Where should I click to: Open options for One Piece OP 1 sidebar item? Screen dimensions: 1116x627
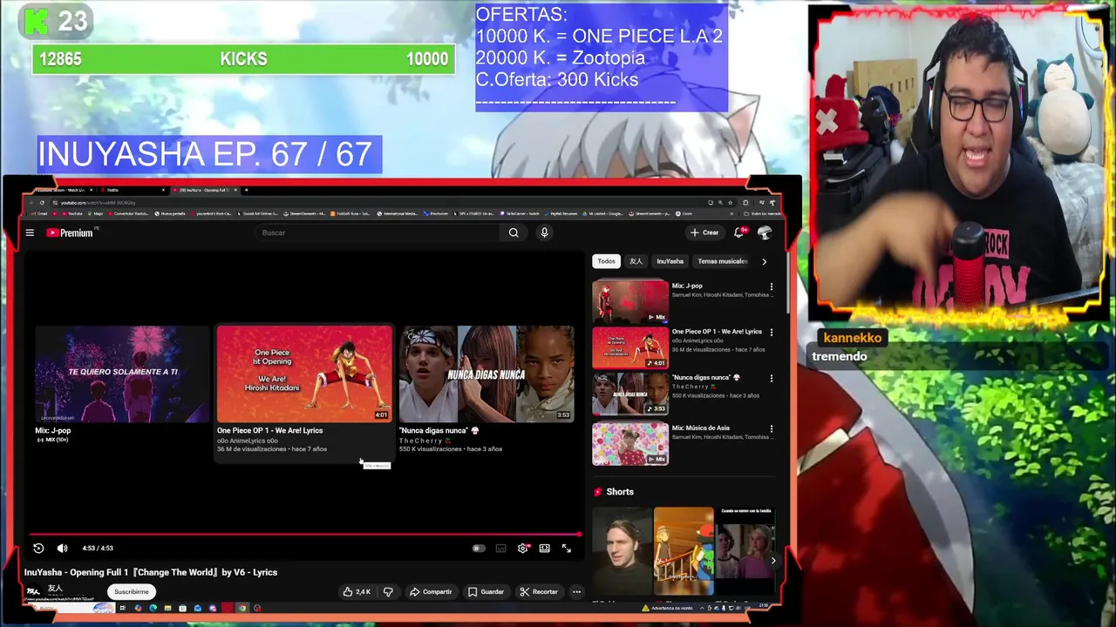(771, 333)
